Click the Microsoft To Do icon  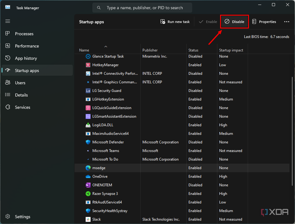click(88, 159)
